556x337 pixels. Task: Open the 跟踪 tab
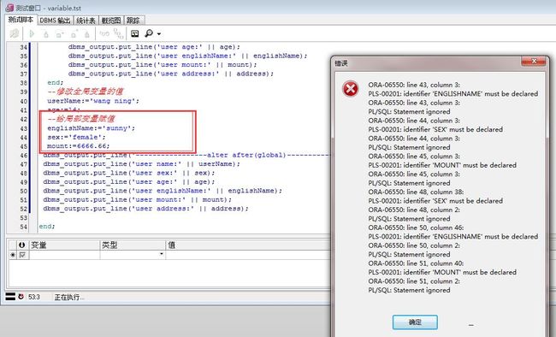pyautogui.click(x=133, y=21)
